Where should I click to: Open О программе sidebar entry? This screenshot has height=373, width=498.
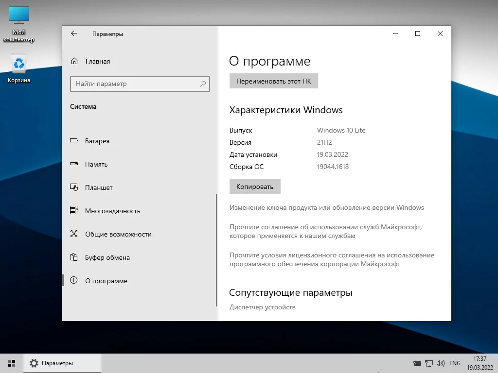pos(139,281)
